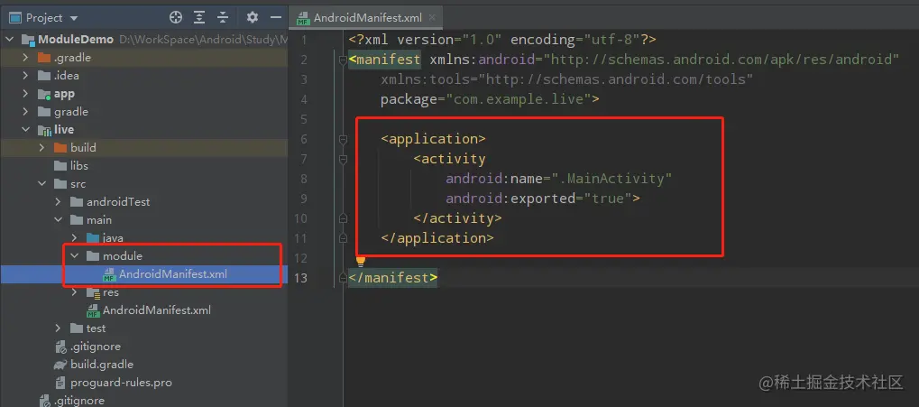Expand the .gradle folder

tap(25, 58)
